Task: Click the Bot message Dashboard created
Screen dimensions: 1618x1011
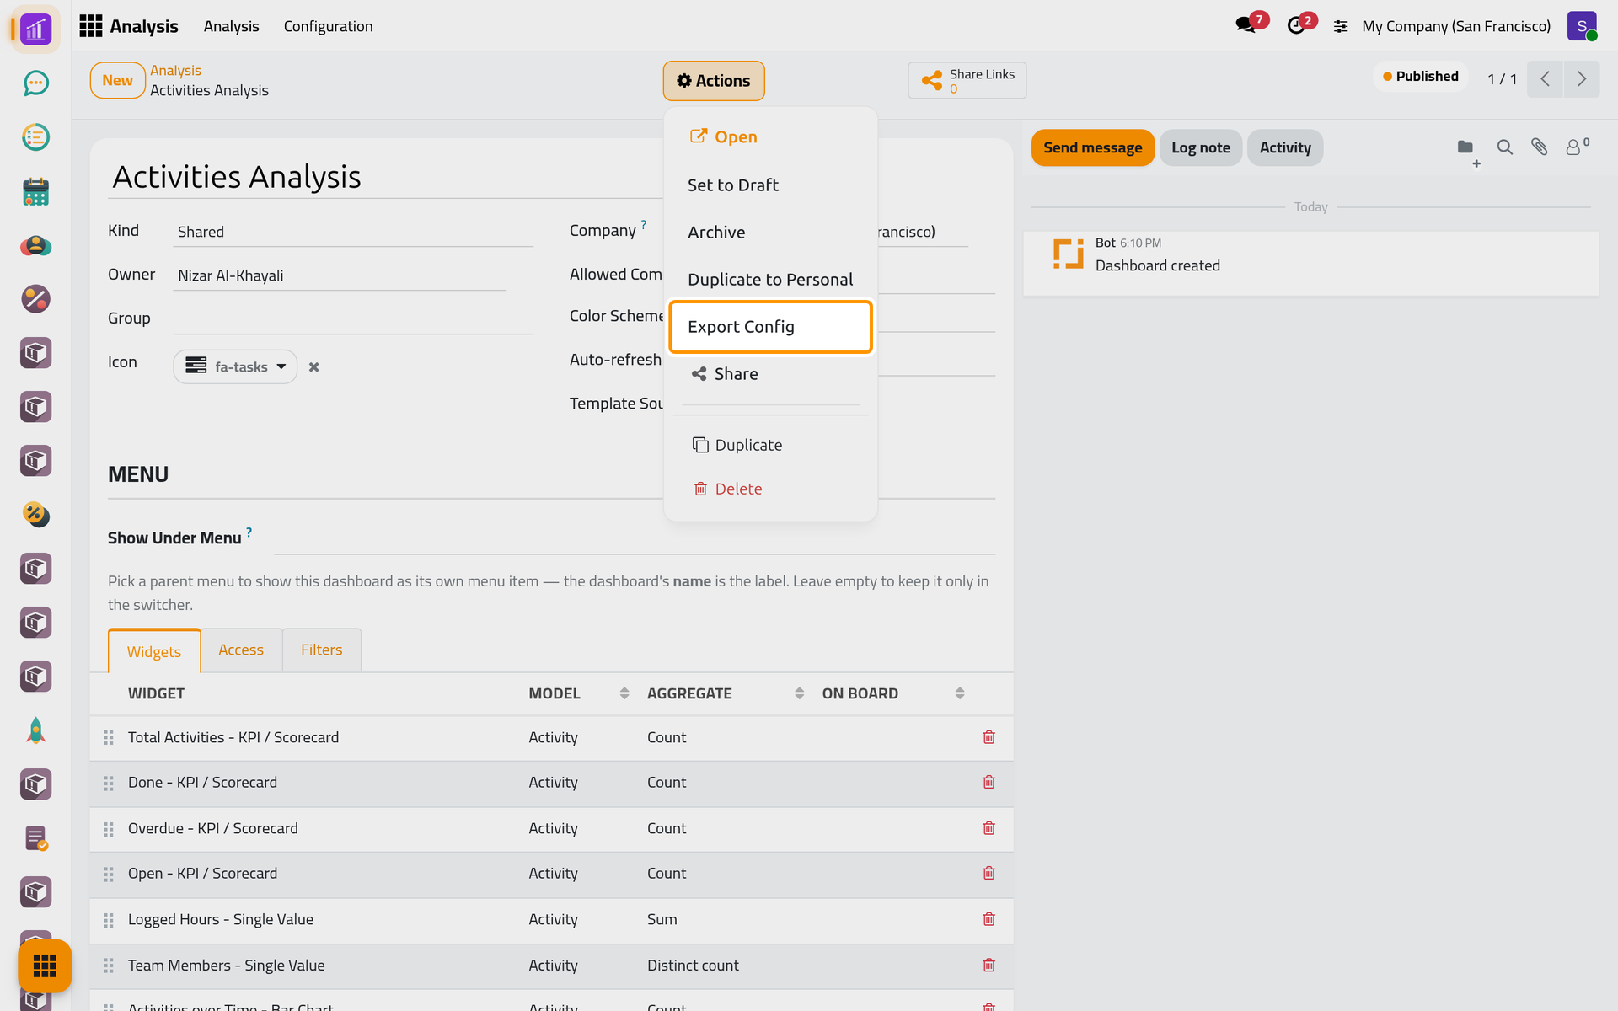Action: (1310, 263)
